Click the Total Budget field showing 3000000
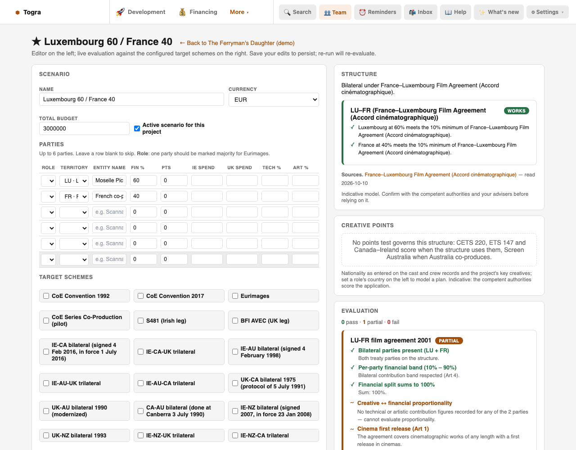576x450 pixels. [x=84, y=128]
